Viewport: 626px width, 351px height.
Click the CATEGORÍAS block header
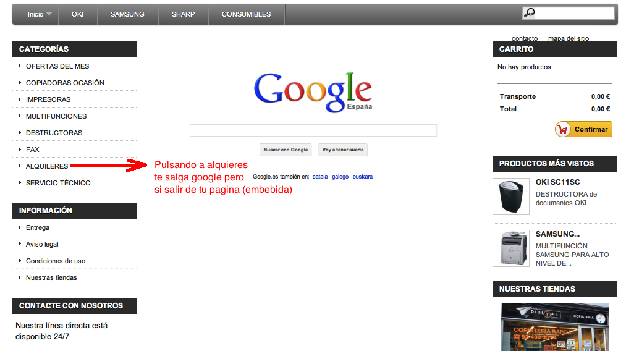click(x=75, y=49)
